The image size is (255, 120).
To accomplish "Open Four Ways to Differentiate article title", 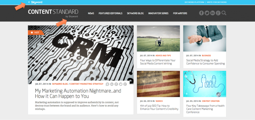I will 158,62.
